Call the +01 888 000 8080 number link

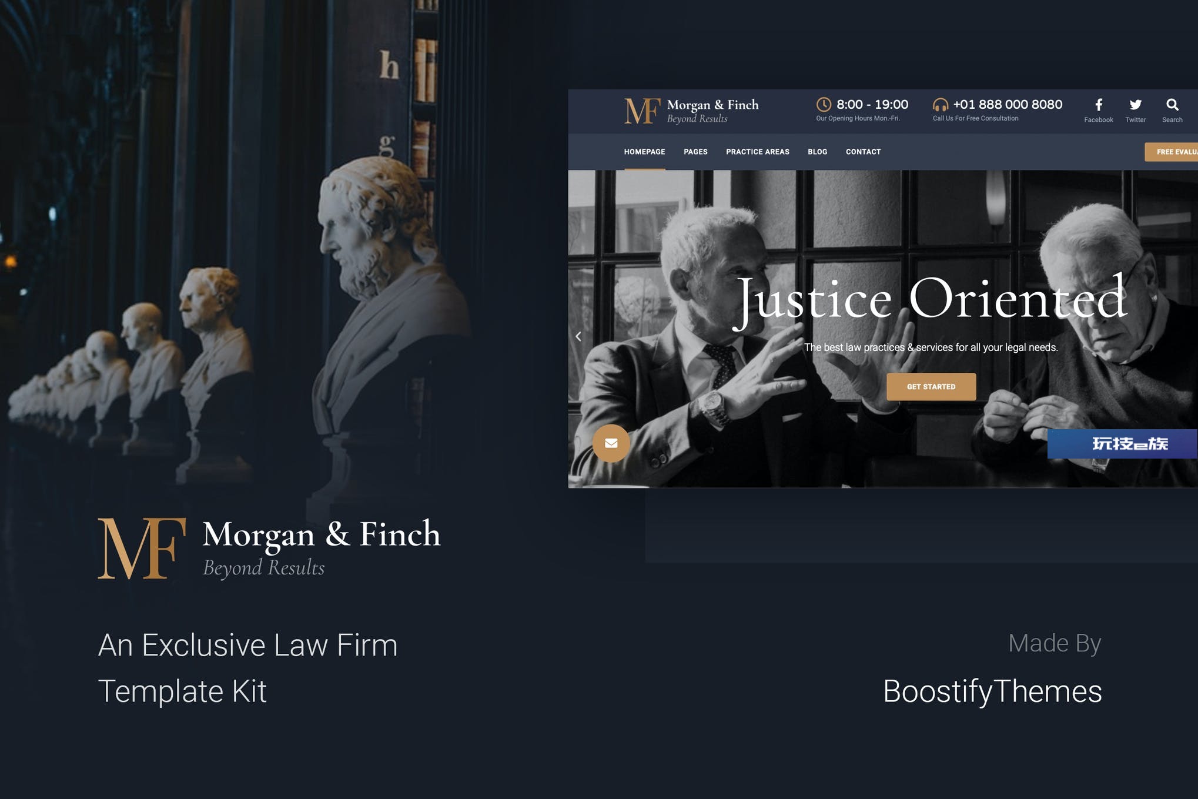click(1008, 105)
